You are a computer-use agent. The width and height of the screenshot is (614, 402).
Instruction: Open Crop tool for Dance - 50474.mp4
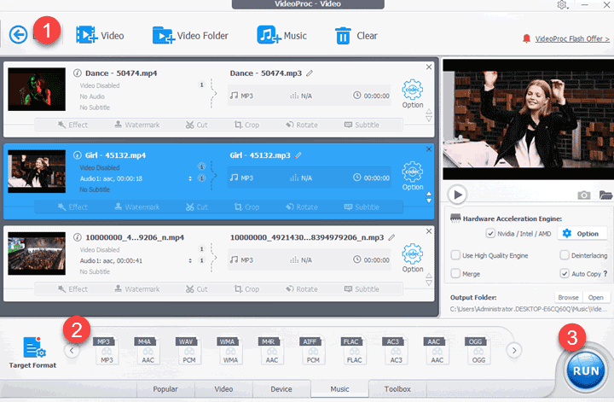tap(246, 125)
